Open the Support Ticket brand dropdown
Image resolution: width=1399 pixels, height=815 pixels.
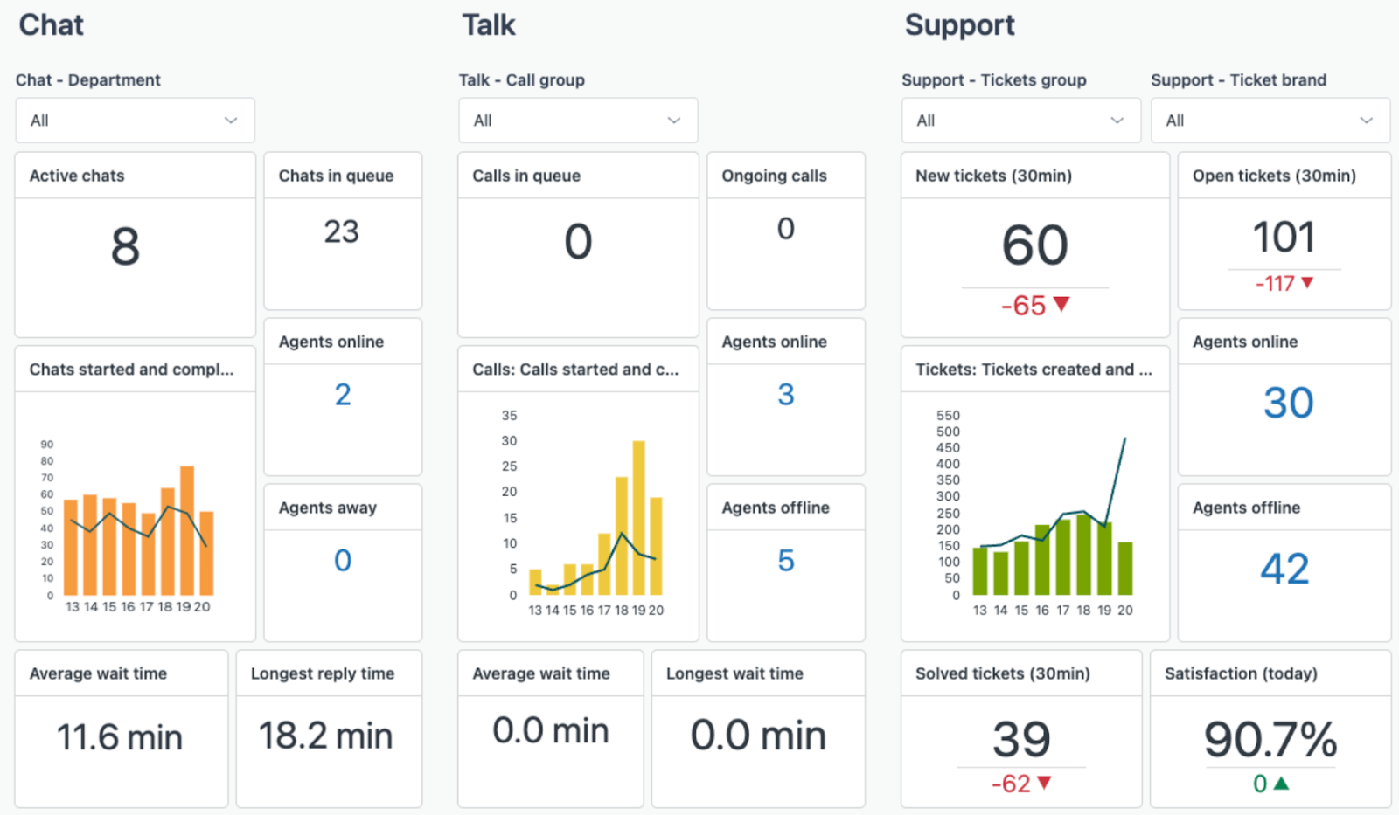click(1269, 120)
